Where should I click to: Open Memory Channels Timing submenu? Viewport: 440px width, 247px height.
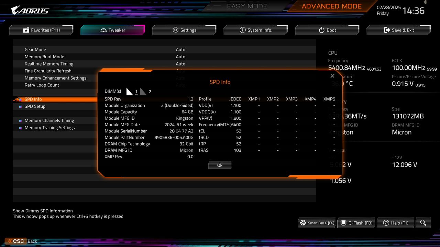[x=49, y=120]
